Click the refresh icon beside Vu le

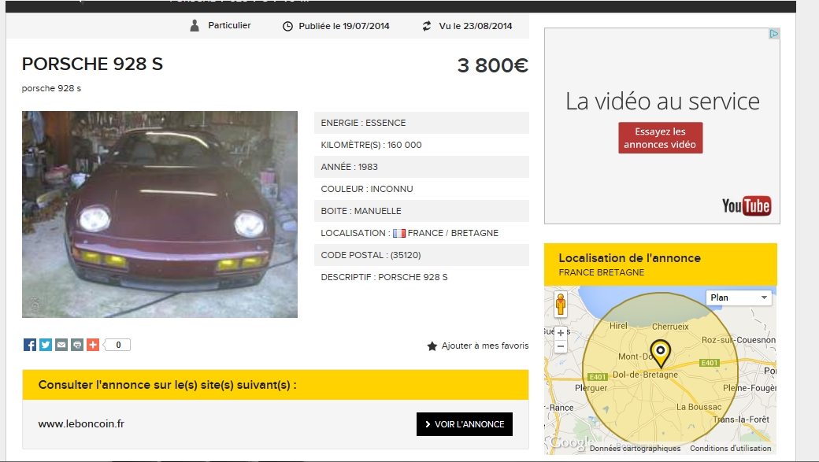pyautogui.click(x=427, y=26)
